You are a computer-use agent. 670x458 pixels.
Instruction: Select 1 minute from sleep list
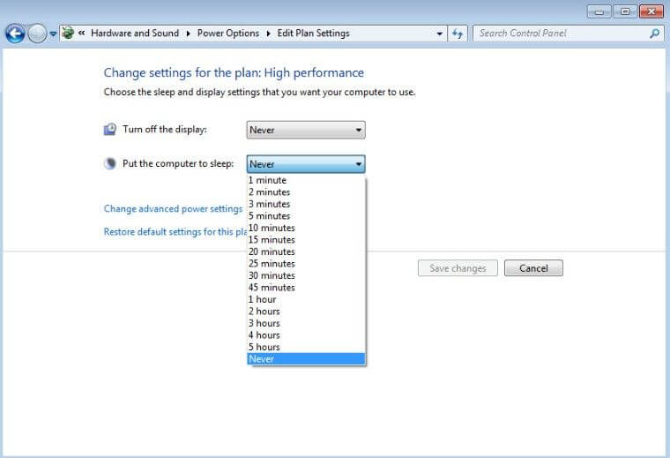click(x=267, y=180)
